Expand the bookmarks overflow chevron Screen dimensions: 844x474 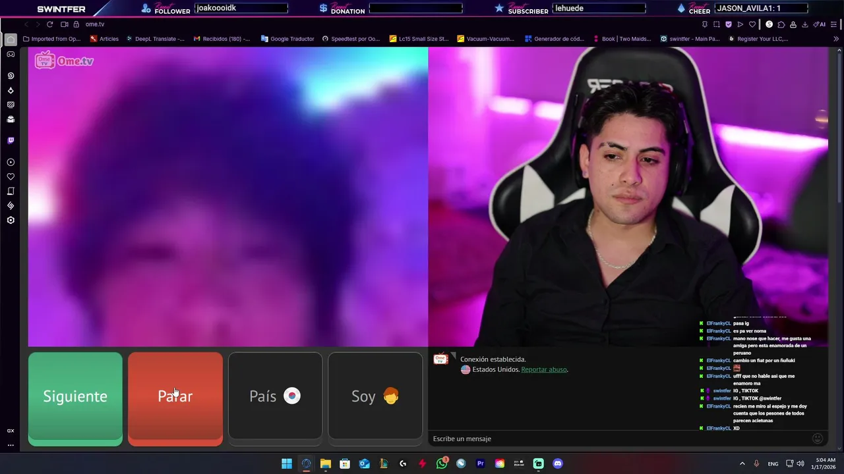click(836, 39)
